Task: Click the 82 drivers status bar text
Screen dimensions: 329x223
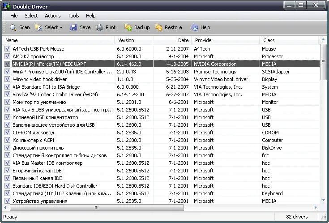Action: point(297,217)
